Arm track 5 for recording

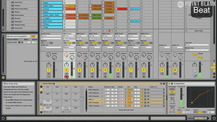point(105,77)
